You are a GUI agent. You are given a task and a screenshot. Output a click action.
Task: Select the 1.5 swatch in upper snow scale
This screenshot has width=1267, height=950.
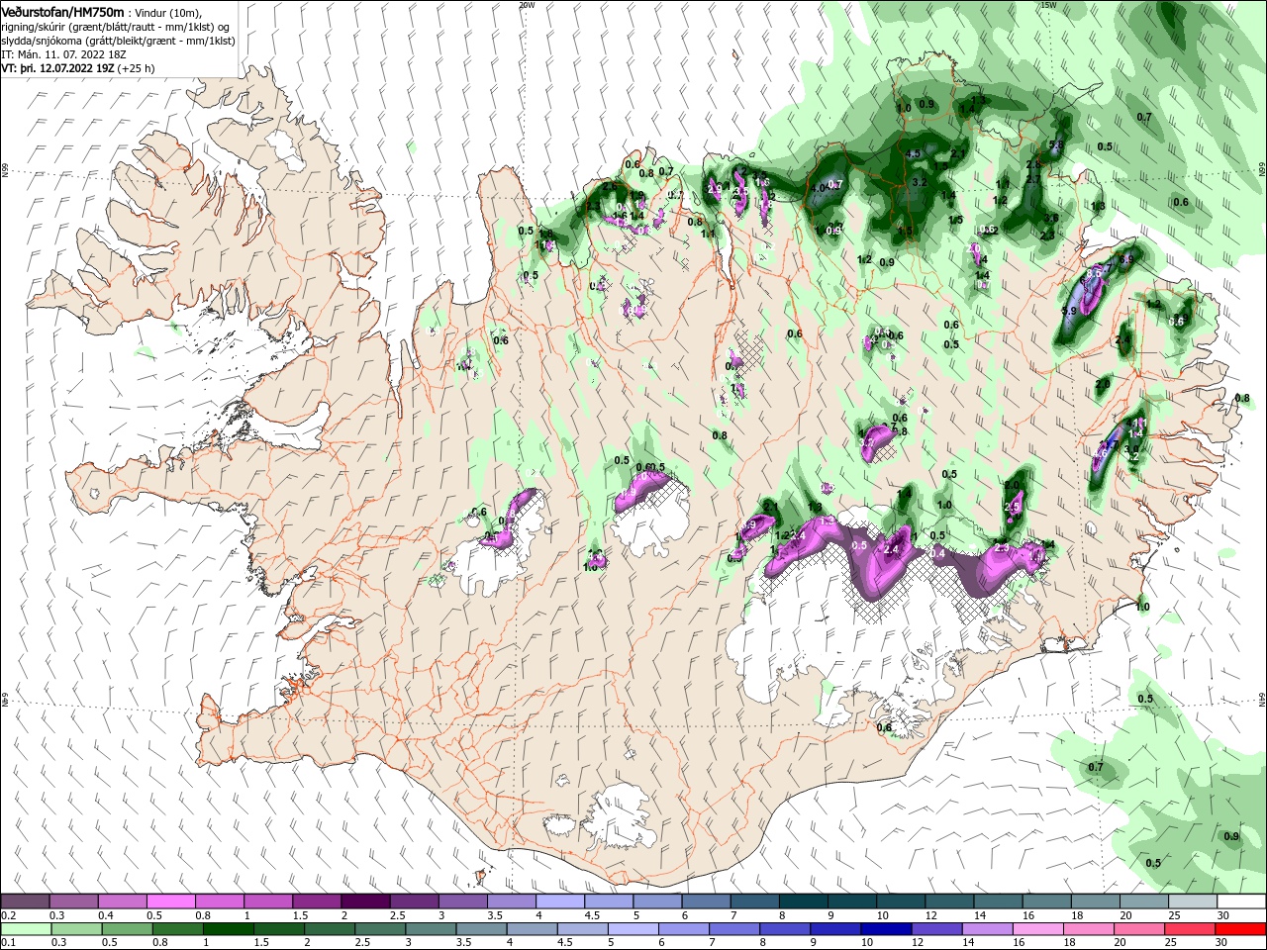316,902
